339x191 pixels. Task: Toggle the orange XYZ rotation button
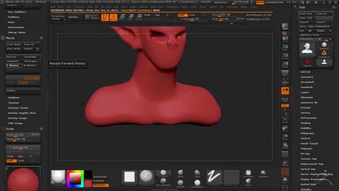pyautogui.click(x=285, y=106)
